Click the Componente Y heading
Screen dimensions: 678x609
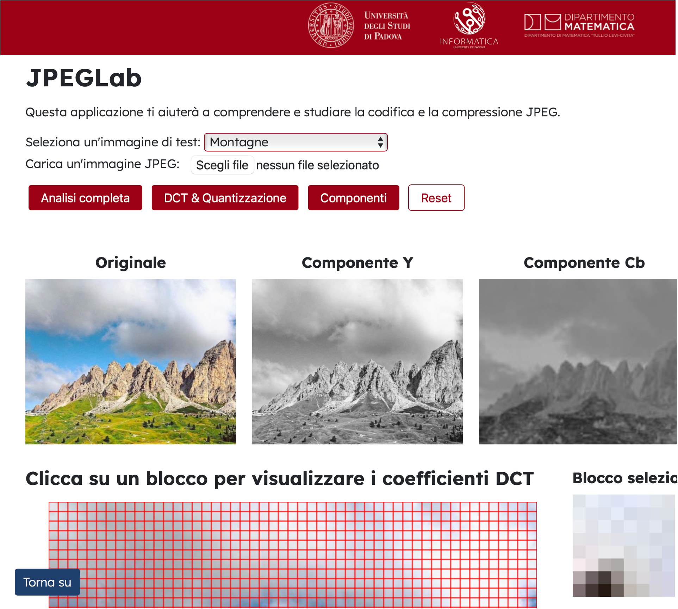357,263
